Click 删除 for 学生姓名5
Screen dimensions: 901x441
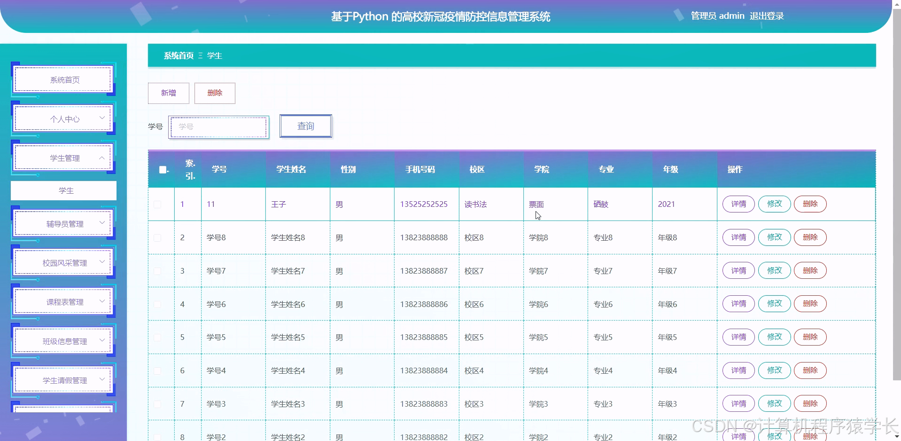click(810, 337)
